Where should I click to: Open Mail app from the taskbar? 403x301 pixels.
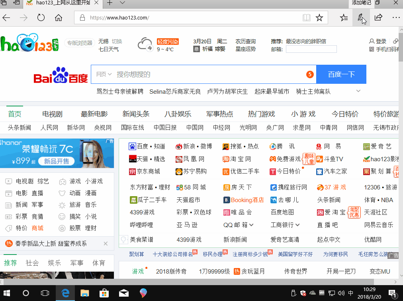coord(123,293)
